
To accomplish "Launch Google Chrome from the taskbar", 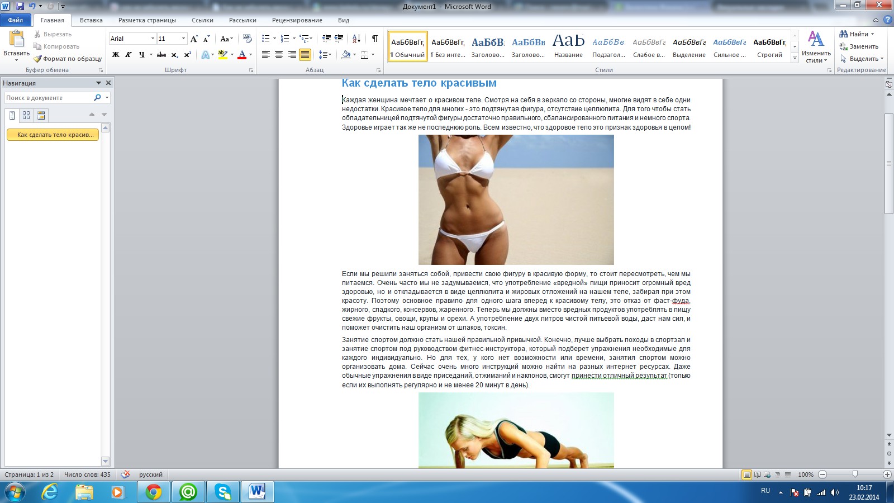I will point(154,492).
